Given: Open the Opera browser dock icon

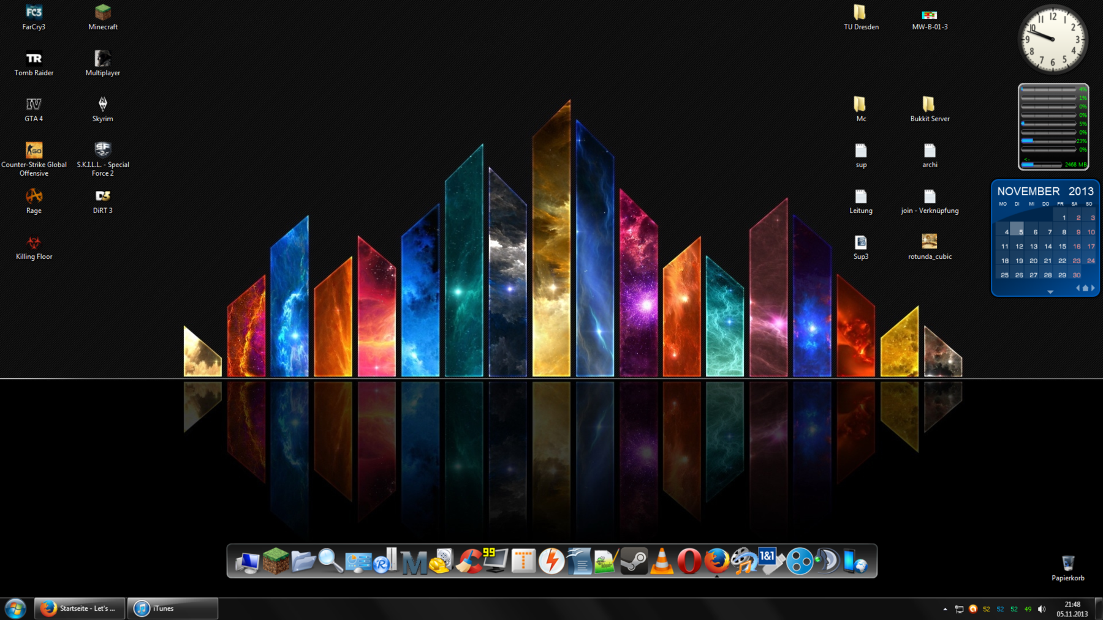Looking at the screenshot, I should tap(689, 561).
